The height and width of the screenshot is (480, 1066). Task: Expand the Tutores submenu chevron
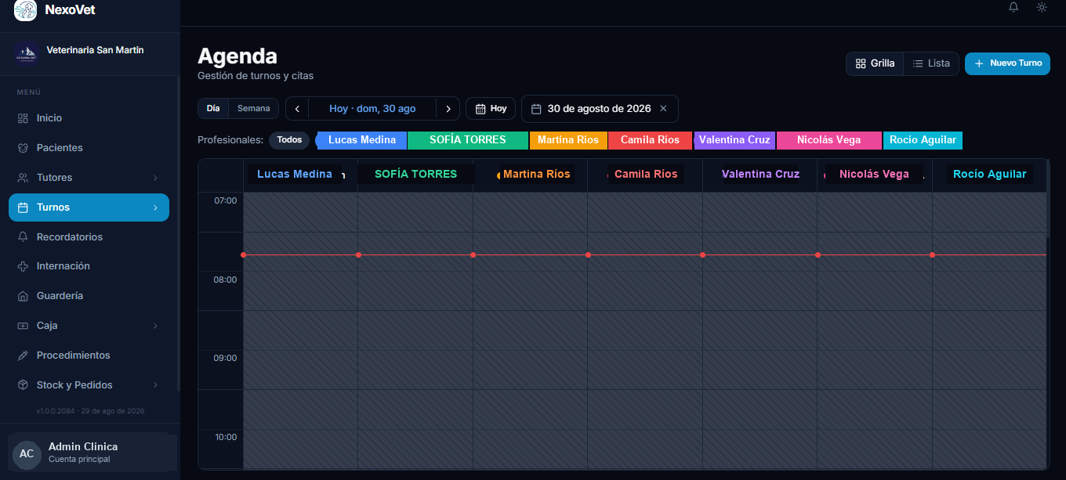155,178
